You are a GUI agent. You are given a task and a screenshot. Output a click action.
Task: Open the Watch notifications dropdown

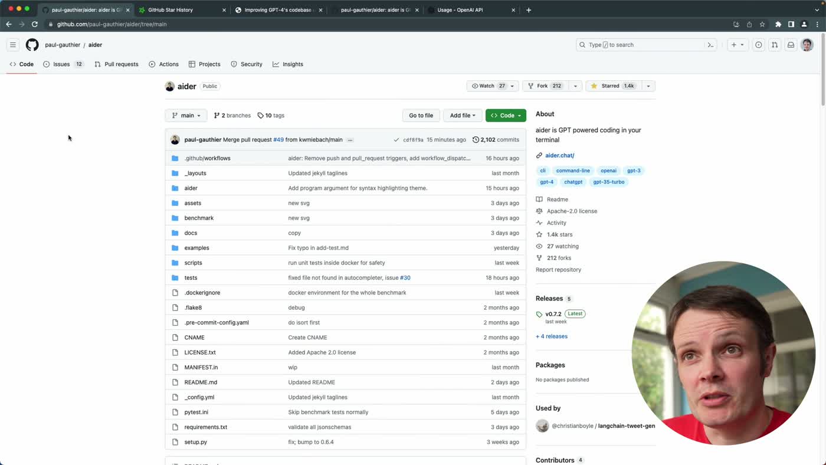(493, 86)
